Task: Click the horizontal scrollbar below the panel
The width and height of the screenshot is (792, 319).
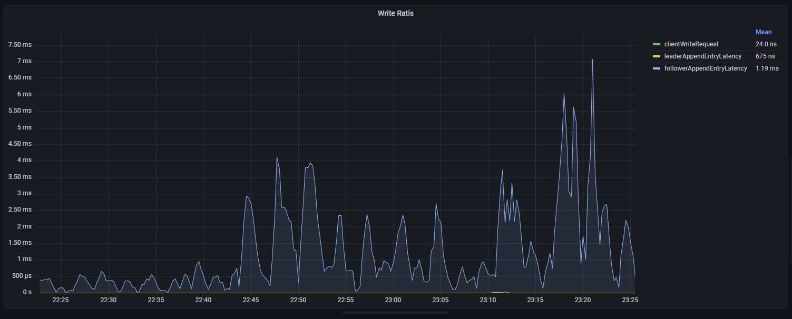Action: [x=396, y=313]
